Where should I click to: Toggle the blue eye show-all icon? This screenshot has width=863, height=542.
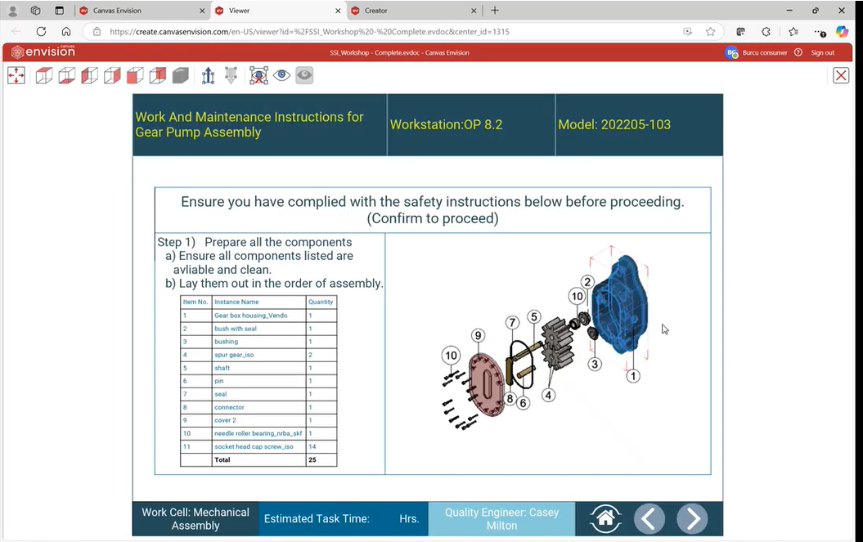[x=281, y=75]
